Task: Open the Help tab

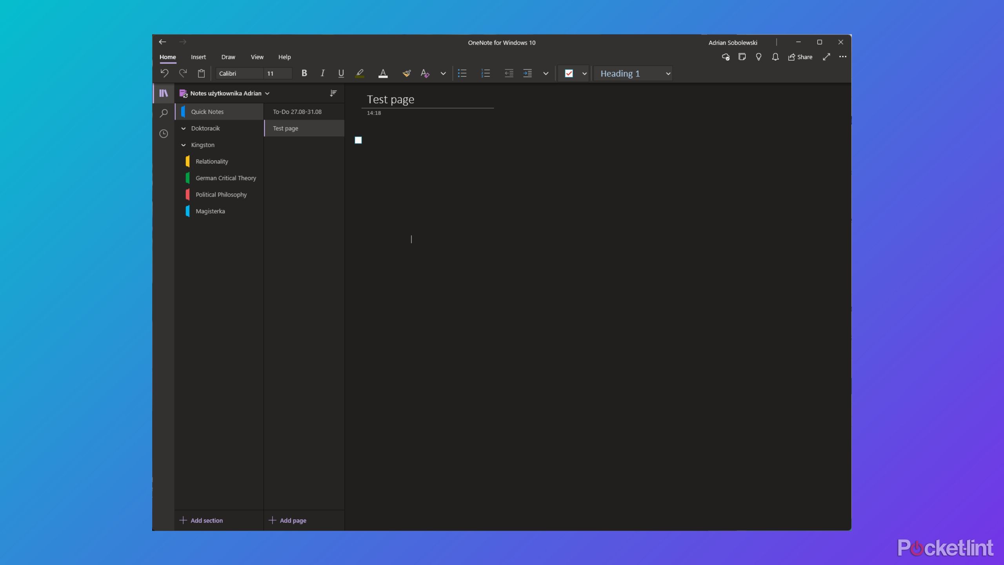Action: (x=284, y=57)
